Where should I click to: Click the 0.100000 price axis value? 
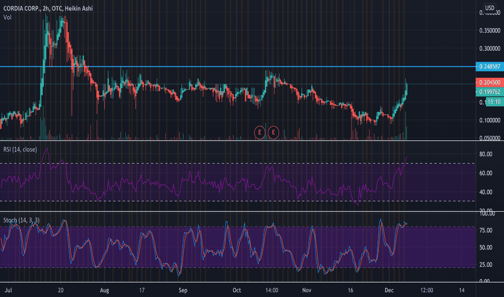pyautogui.click(x=489, y=120)
